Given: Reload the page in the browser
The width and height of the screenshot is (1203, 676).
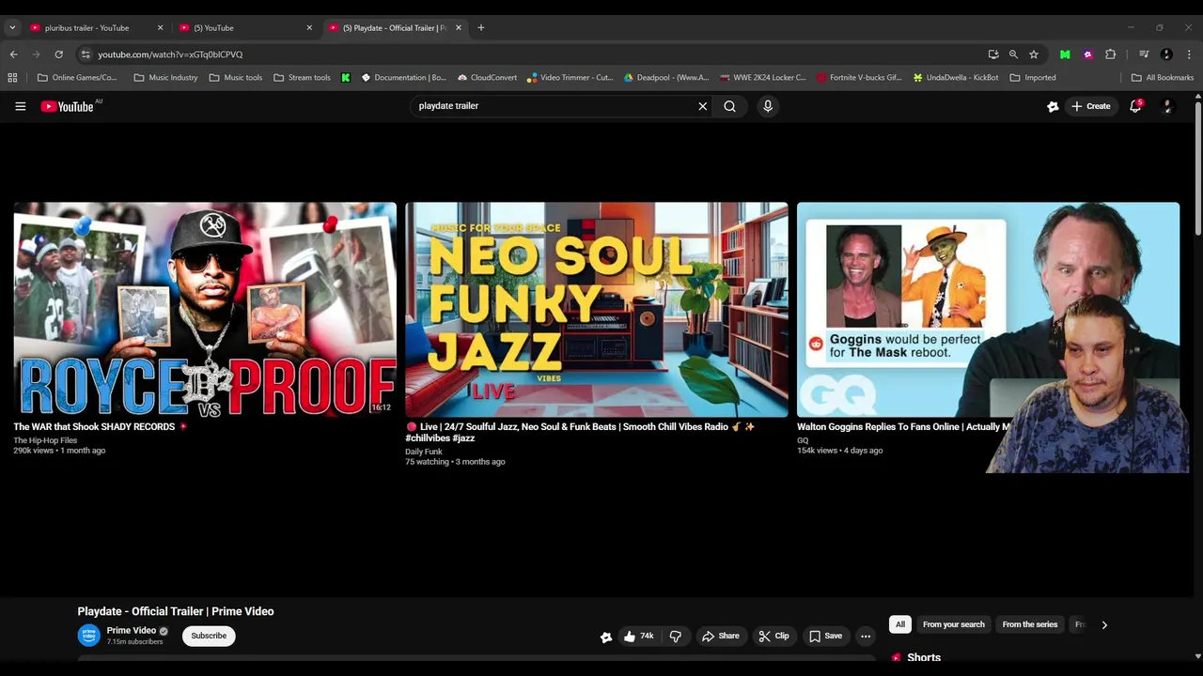Looking at the screenshot, I should coord(58,54).
